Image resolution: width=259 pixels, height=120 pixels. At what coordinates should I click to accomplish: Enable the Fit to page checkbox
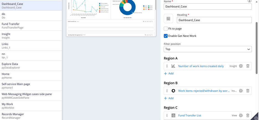click(x=166, y=29)
